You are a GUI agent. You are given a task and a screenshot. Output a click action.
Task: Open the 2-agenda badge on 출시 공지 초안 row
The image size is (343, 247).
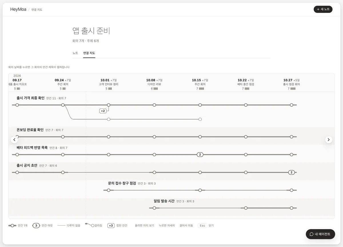[292, 172]
